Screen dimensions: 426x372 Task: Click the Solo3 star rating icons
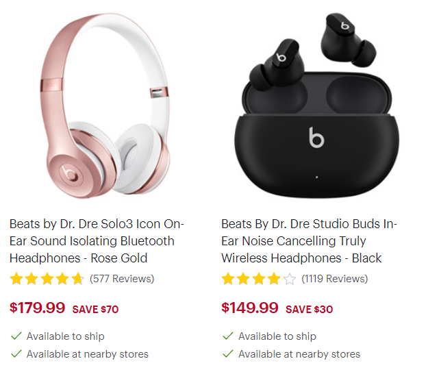[47, 279]
